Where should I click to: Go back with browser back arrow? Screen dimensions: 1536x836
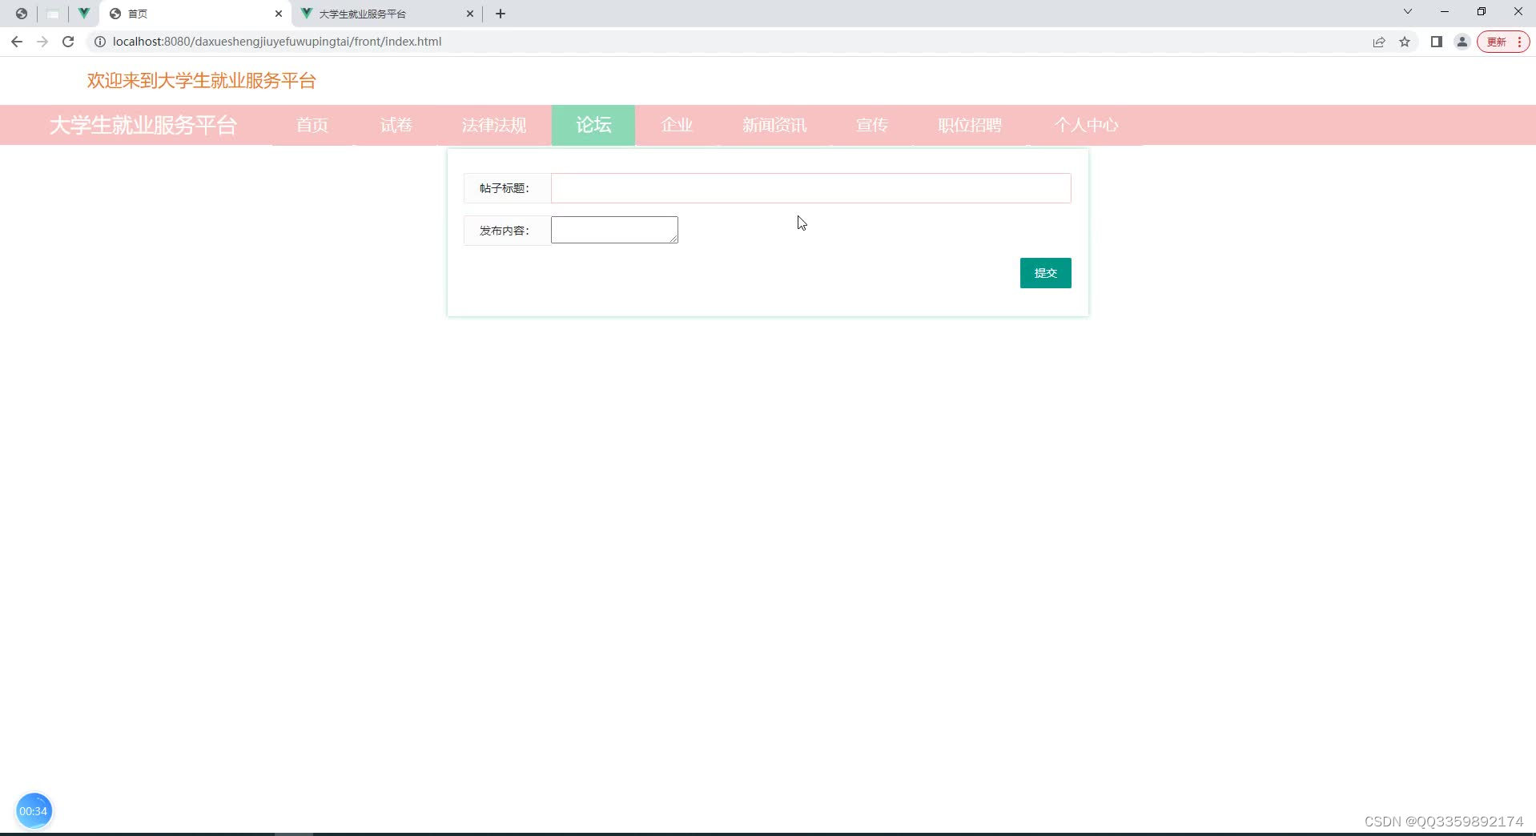17,42
